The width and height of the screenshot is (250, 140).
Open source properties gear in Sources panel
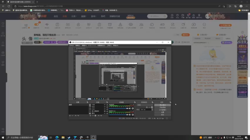(x=95, y=116)
